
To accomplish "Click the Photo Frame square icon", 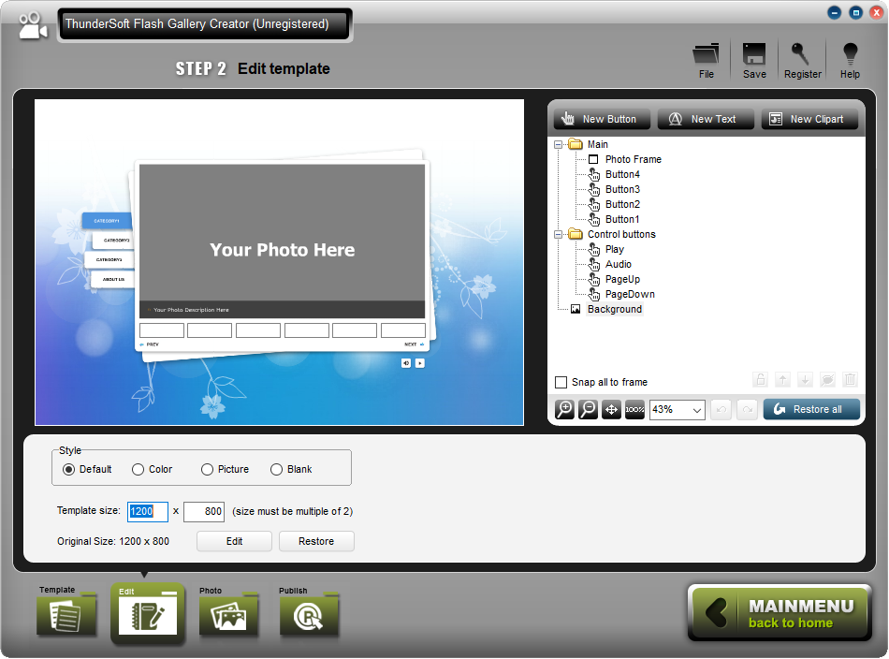I will [593, 159].
